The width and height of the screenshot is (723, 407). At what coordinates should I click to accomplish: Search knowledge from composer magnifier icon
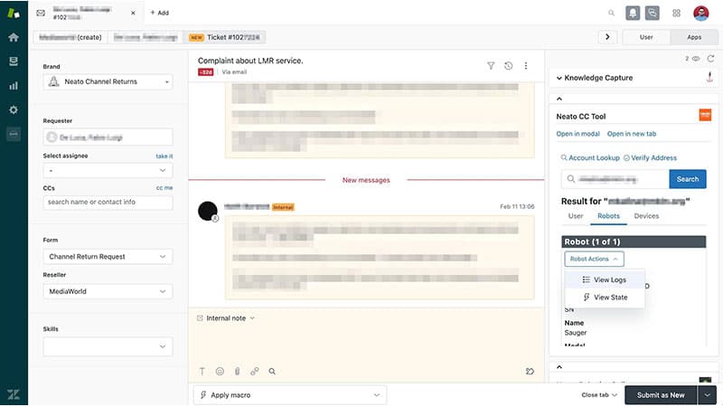click(x=272, y=372)
